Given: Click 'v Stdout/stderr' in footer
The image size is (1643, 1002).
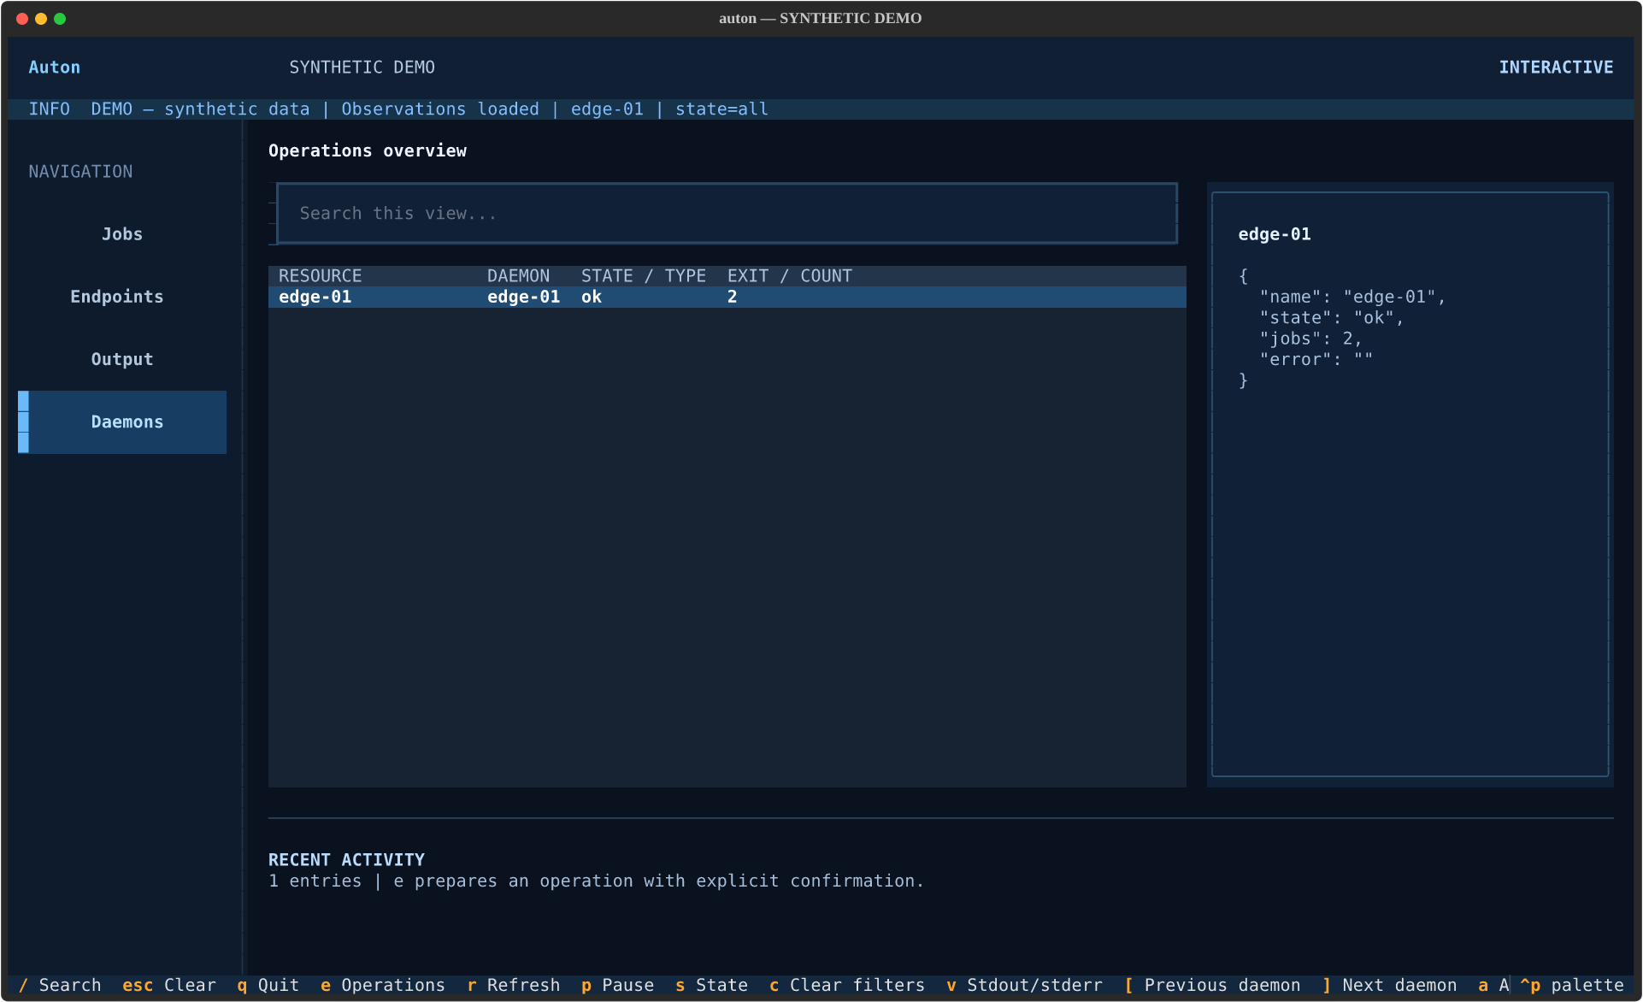Looking at the screenshot, I should click(x=1025, y=985).
